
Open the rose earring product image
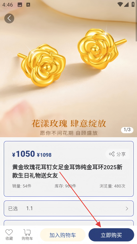(x=68, y=68)
